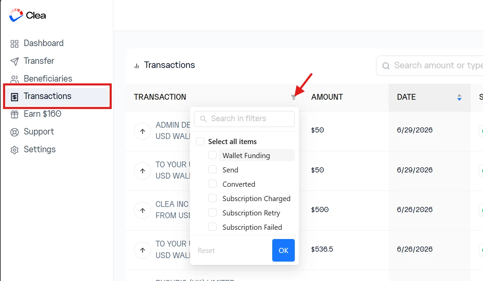Open Beneficiaries people icon
Viewport: 483px width, 281px height.
tap(14, 79)
